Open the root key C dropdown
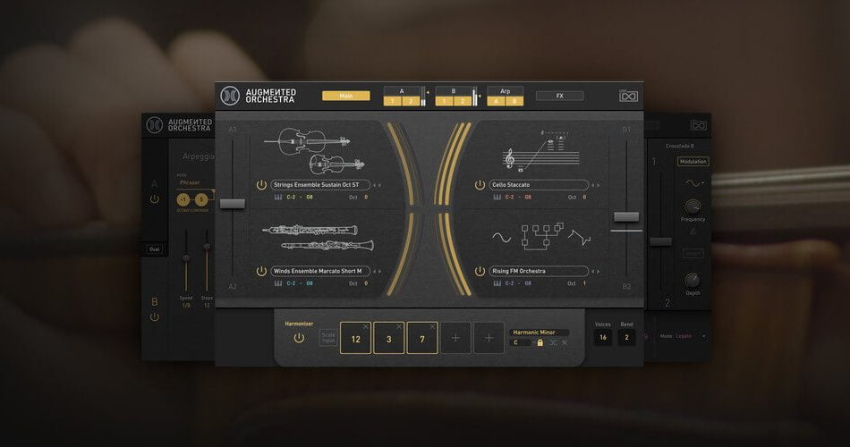Viewport: 850px width, 447px height. click(521, 342)
